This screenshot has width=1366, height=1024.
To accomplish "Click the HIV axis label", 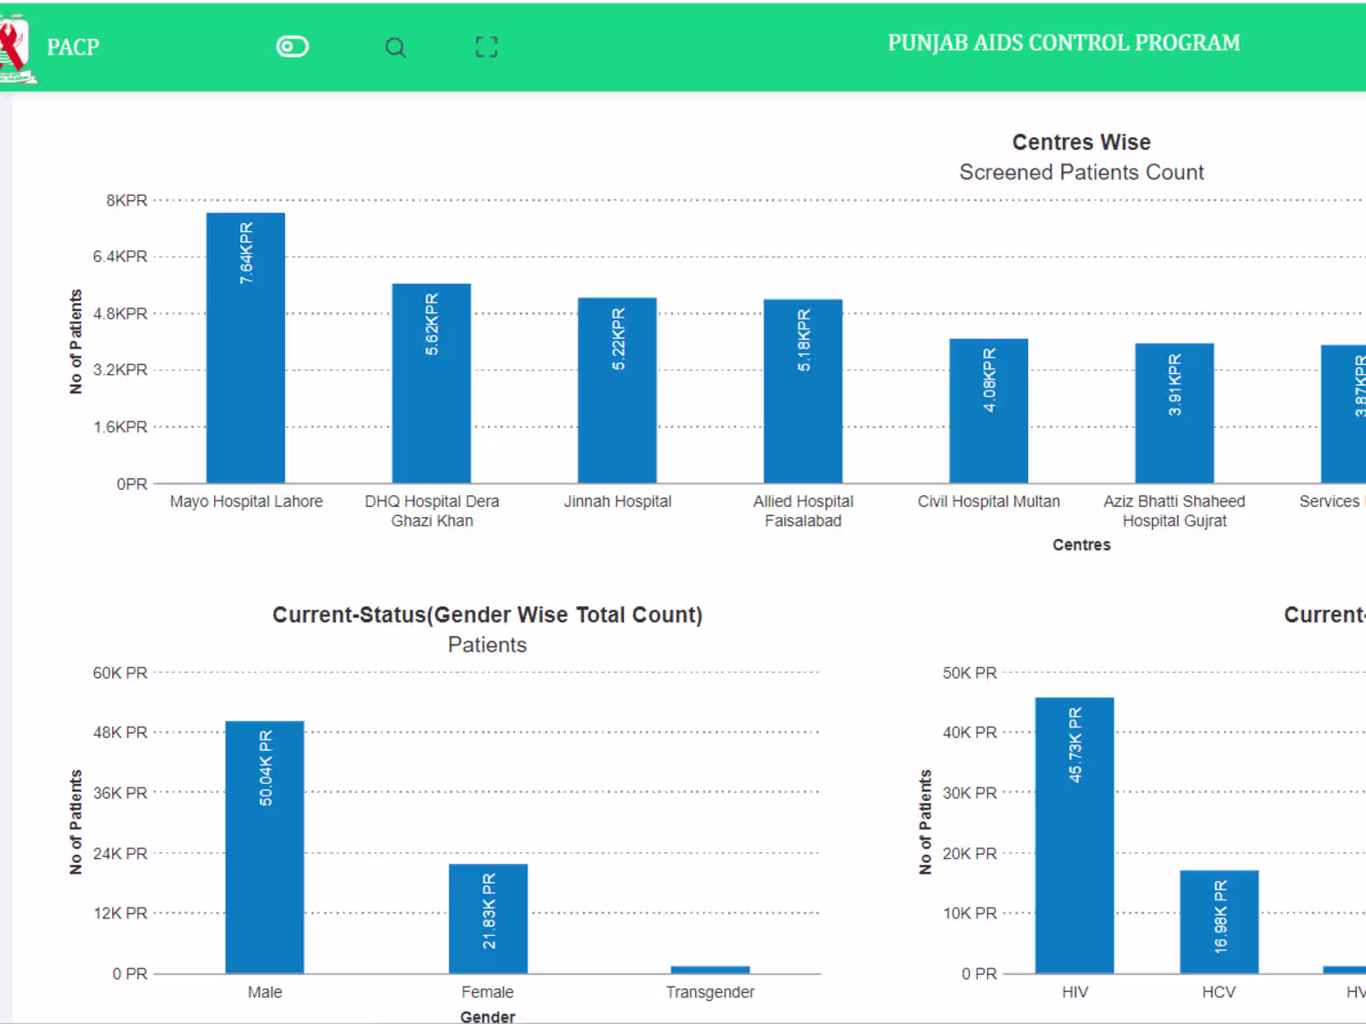I will point(1075,992).
